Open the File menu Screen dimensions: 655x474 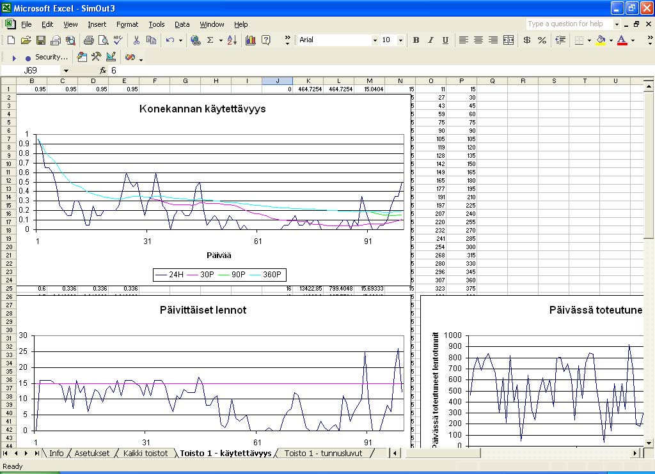point(26,24)
